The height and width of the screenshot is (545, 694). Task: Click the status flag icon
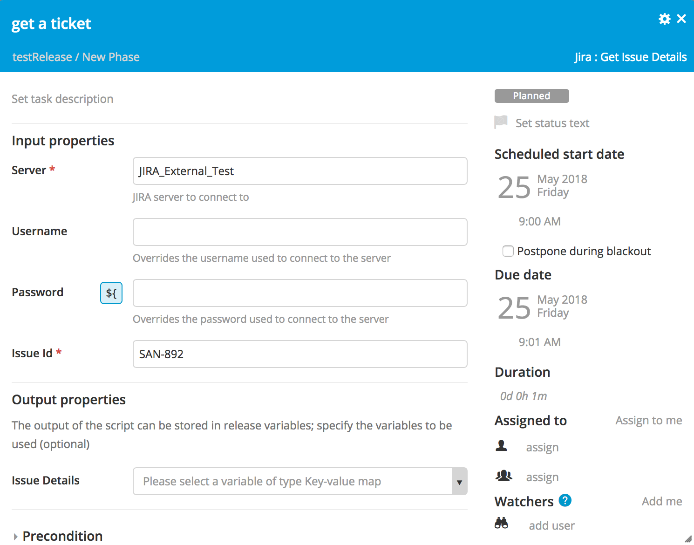click(x=501, y=122)
